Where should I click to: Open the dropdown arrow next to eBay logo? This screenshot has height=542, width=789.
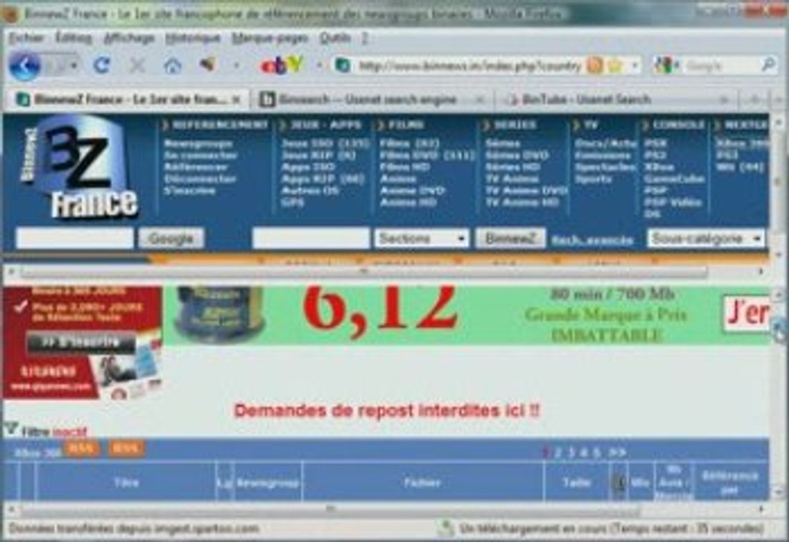point(319,65)
